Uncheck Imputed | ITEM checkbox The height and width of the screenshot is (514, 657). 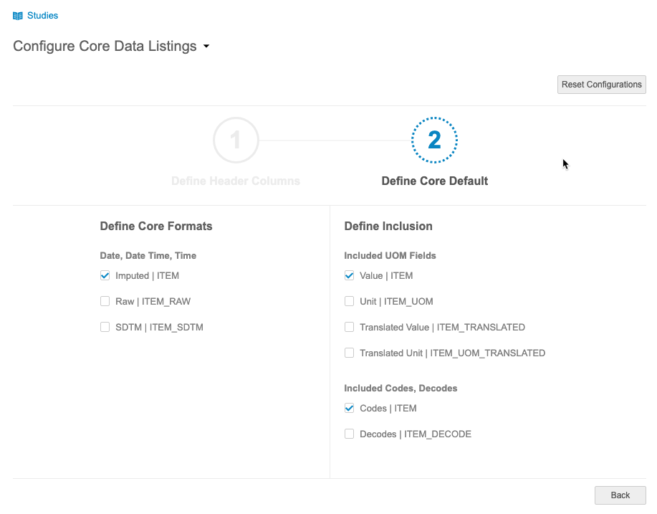click(x=105, y=275)
